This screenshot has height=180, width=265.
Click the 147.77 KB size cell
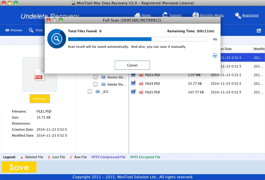click(x=196, y=92)
